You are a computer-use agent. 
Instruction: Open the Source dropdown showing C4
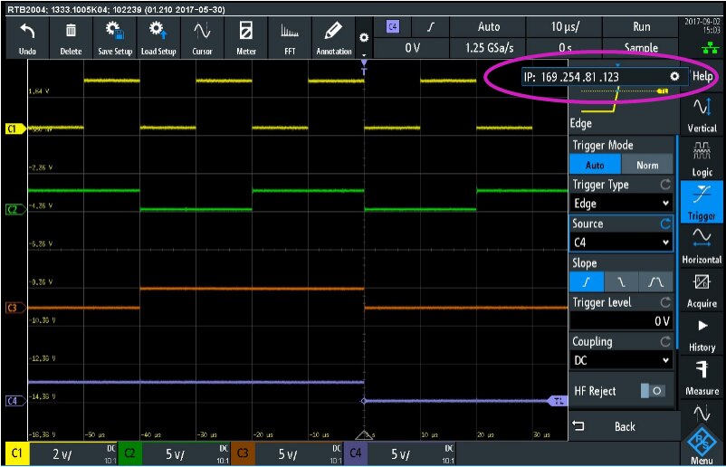tap(621, 243)
